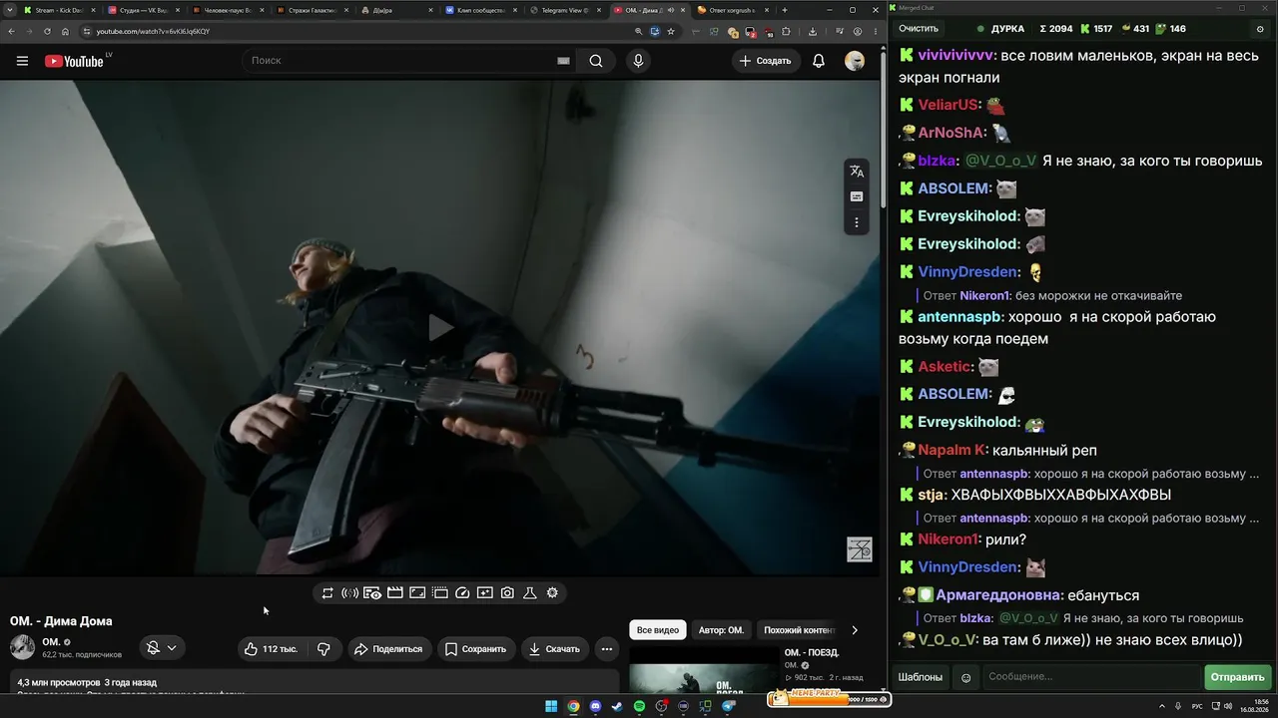
Task: Open the subscription notification bell dropdown
Action: point(162,648)
